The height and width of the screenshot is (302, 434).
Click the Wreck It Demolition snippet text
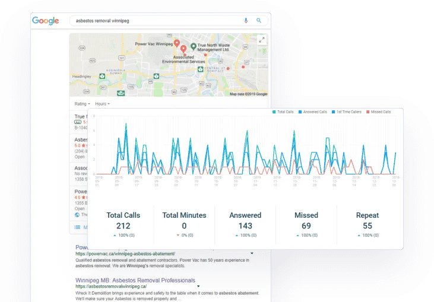click(x=167, y=296)
